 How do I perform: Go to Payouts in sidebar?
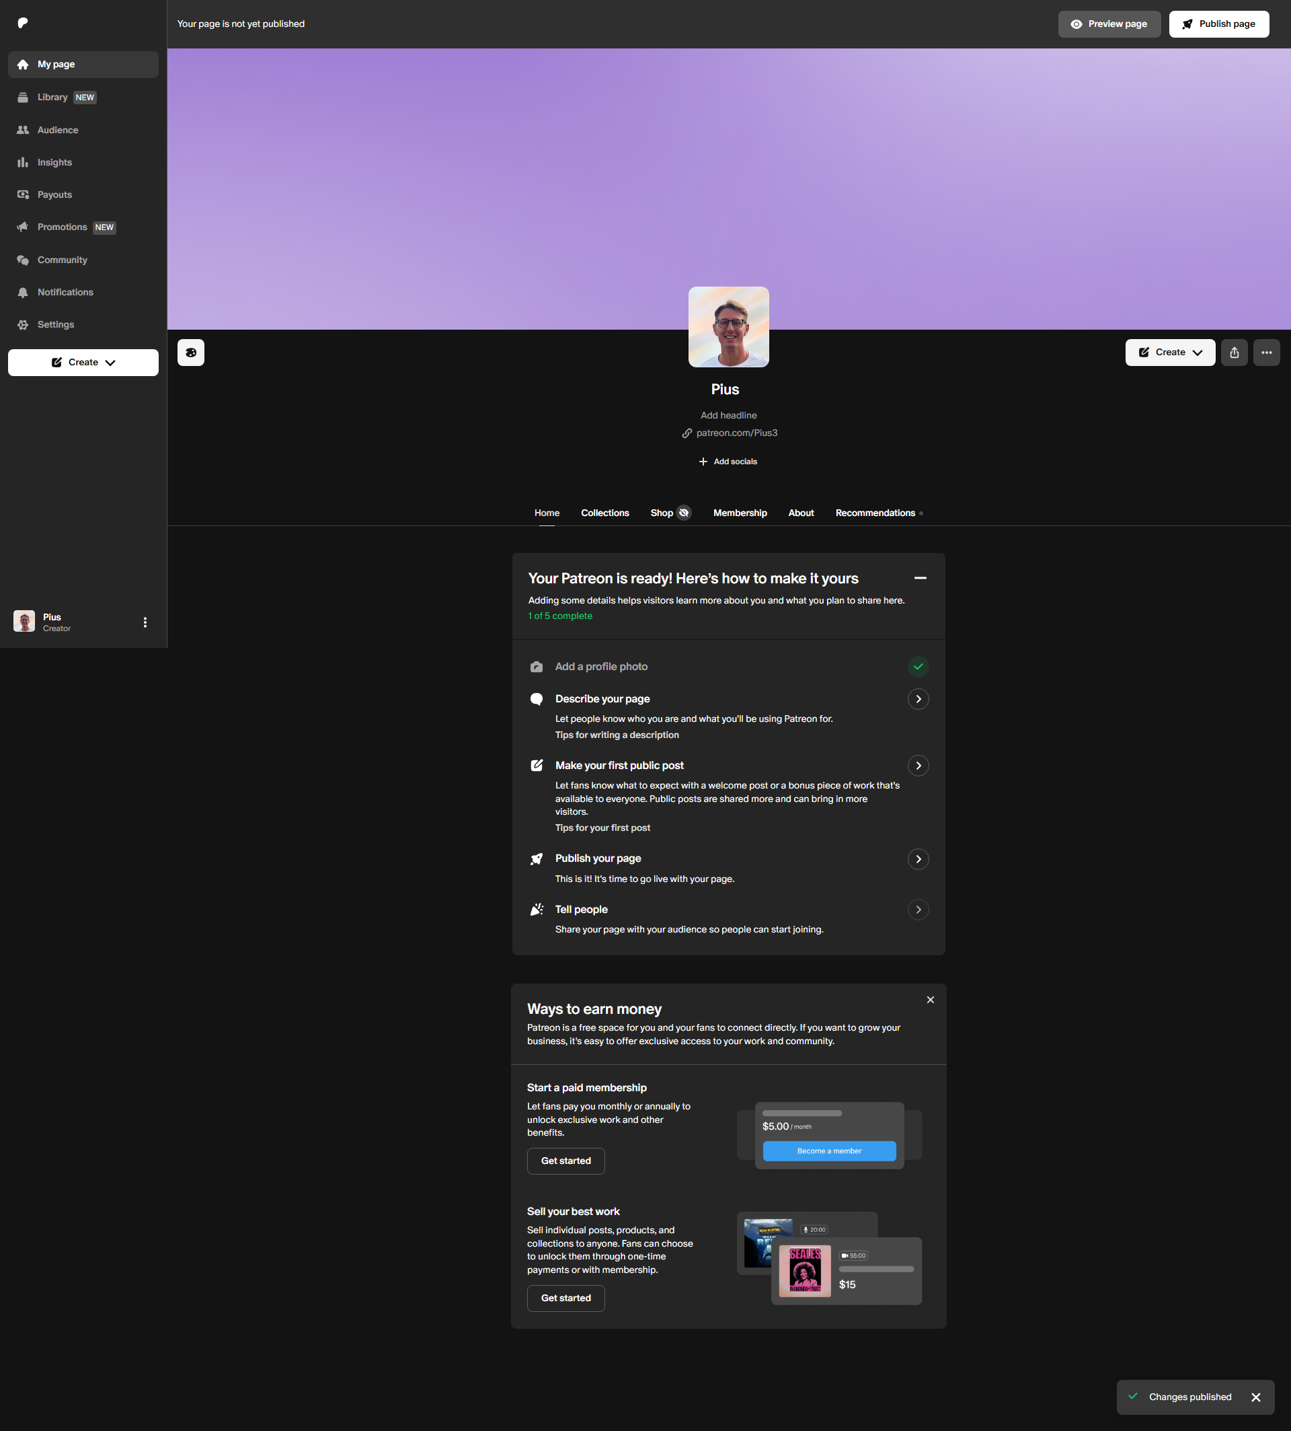point(54,194)
